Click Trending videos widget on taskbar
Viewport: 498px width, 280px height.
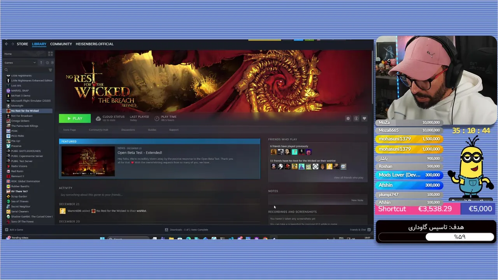(x=18, y=238)
